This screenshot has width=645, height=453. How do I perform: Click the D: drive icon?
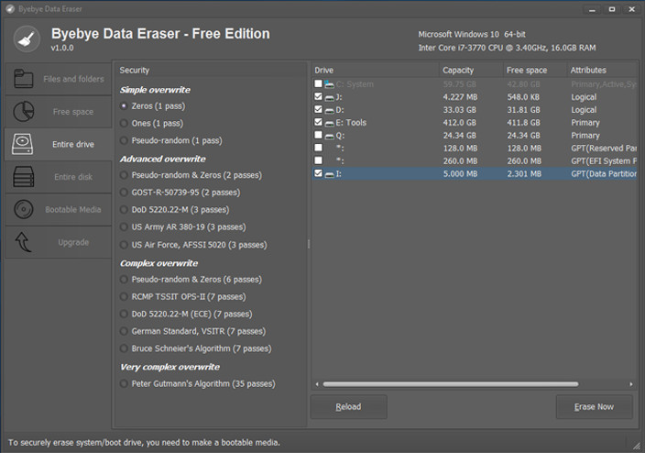(329, 110)
